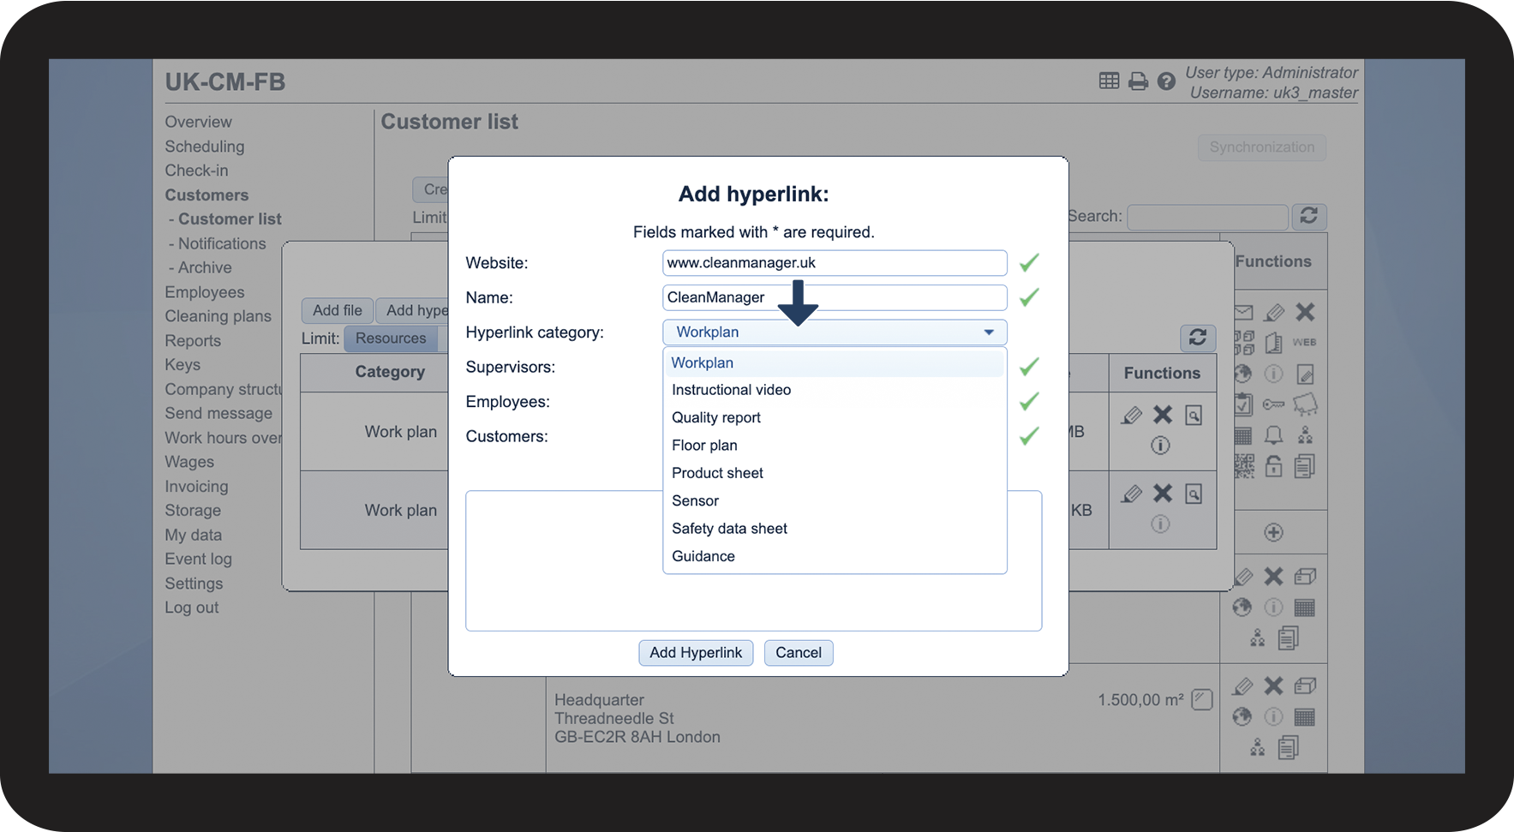Choose Instructional video category option
1514x832 pixels.
click(835, 390)
